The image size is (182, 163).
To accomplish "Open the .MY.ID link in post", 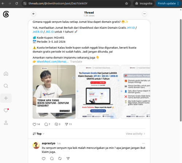I will (x=131, y=28).
